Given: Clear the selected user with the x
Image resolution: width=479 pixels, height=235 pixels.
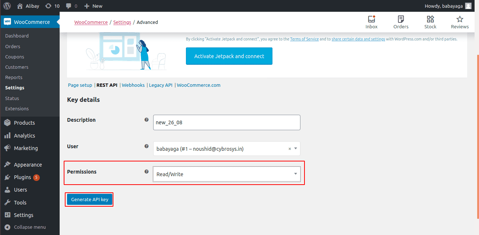Looking at the screenshot, I should [290, 149].
